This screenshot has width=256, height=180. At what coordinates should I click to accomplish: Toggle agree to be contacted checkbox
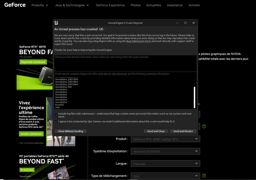[x=56, y=121]
